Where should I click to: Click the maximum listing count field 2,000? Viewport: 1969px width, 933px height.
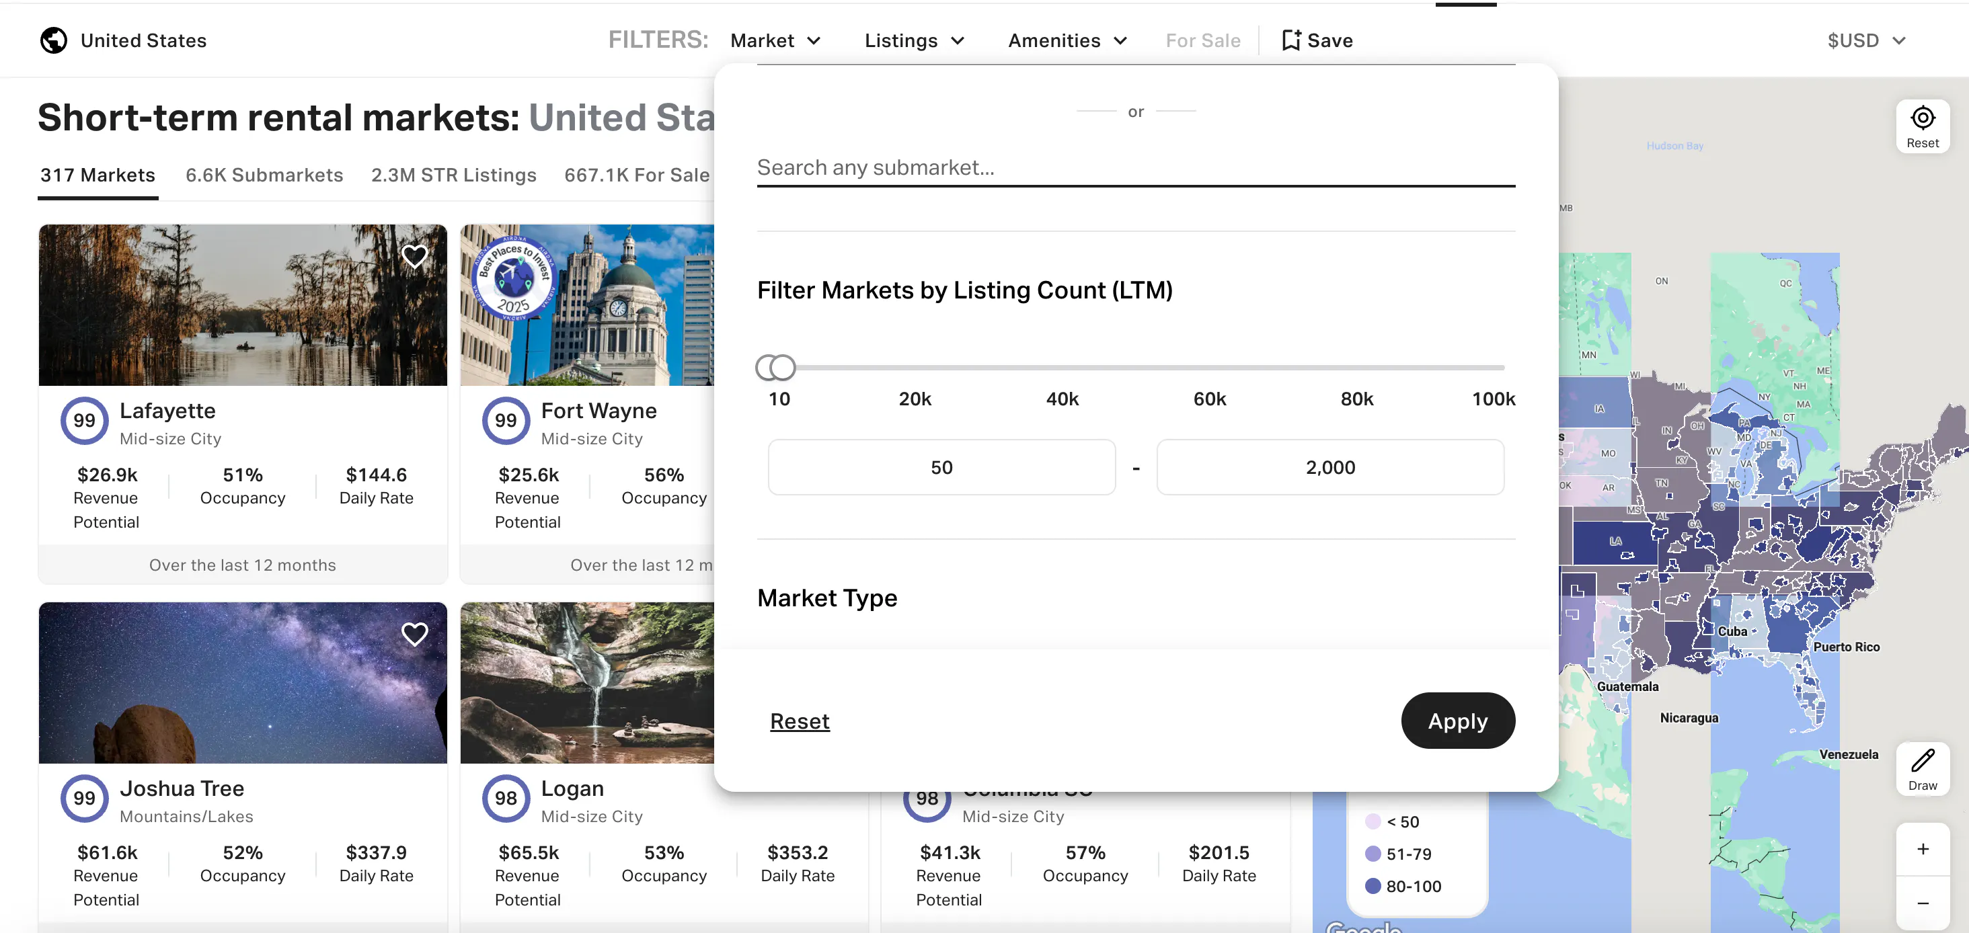[x=1330, y=467]
